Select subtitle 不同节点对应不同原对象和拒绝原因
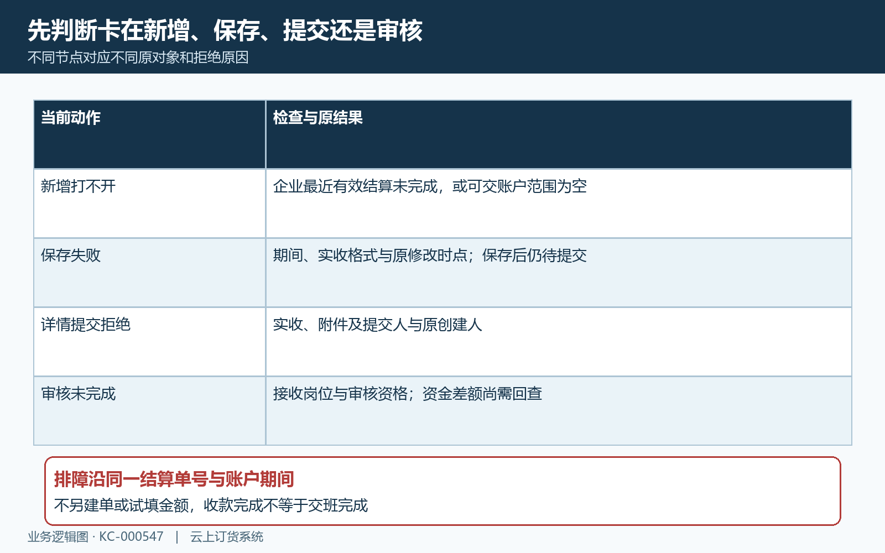 click(x=138, y=58)
